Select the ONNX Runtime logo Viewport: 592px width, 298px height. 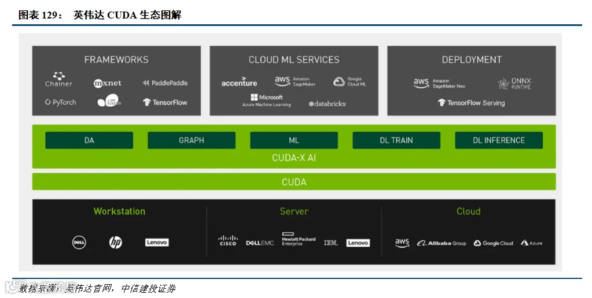tap(514, 84)
